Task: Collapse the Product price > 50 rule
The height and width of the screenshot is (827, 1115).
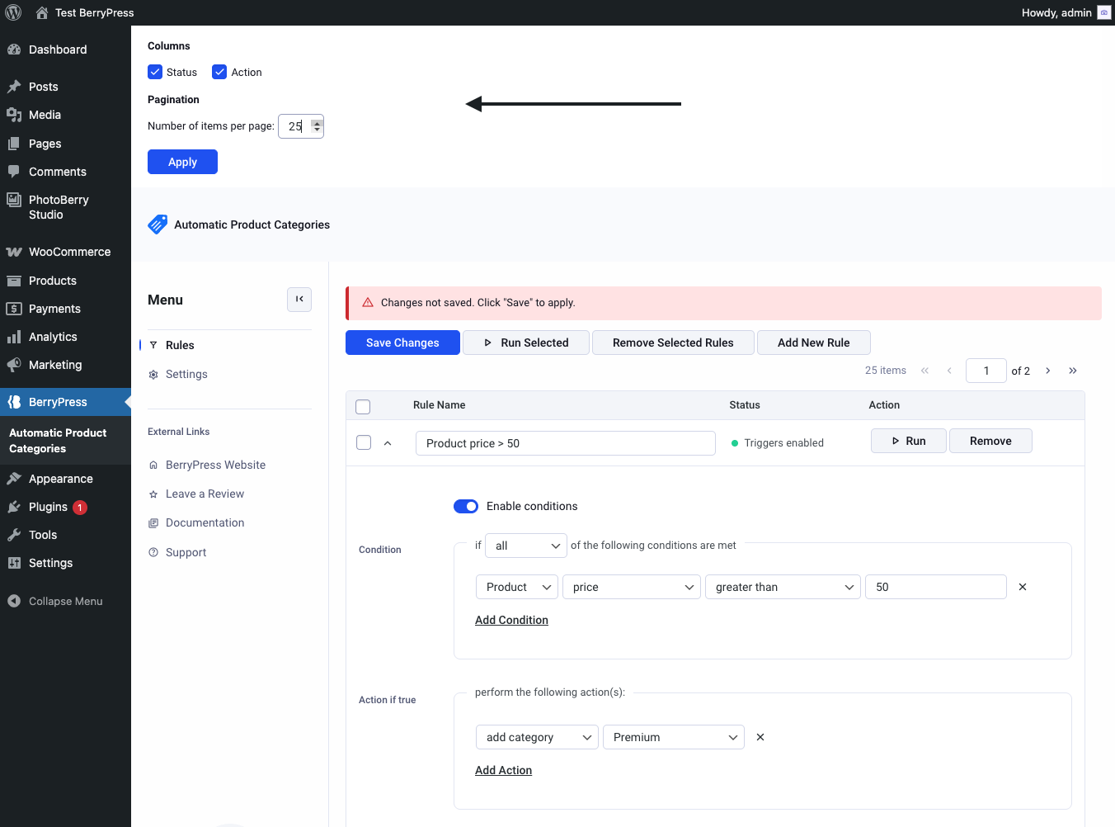Action: pyautogui.click(x=388, y=443)
